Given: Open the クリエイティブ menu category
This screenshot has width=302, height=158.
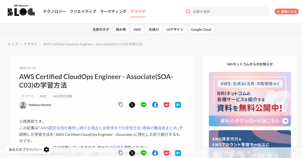Looking at the screenshot, I should click(x=83, y=11).
